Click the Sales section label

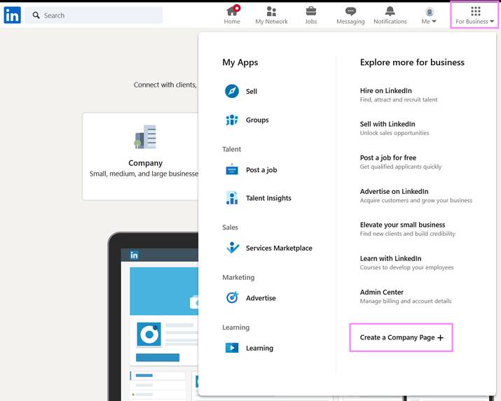pos(230,227)
